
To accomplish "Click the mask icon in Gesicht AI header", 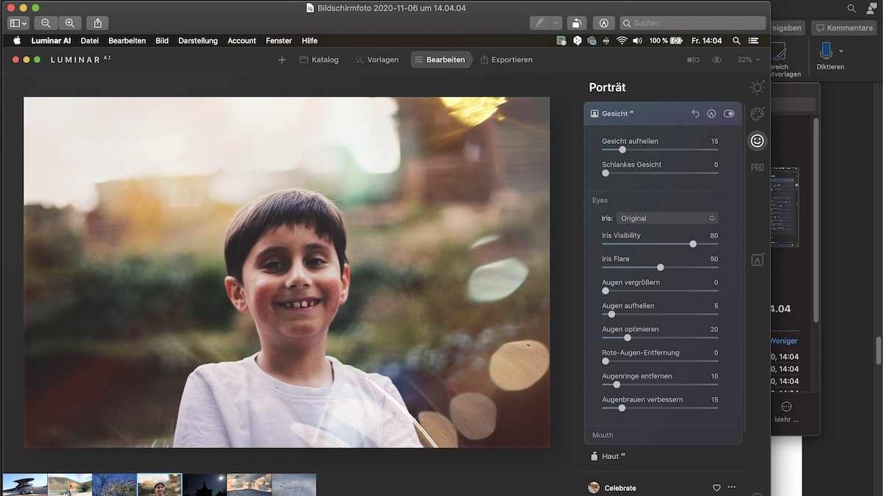I will [x=712, y=114].
